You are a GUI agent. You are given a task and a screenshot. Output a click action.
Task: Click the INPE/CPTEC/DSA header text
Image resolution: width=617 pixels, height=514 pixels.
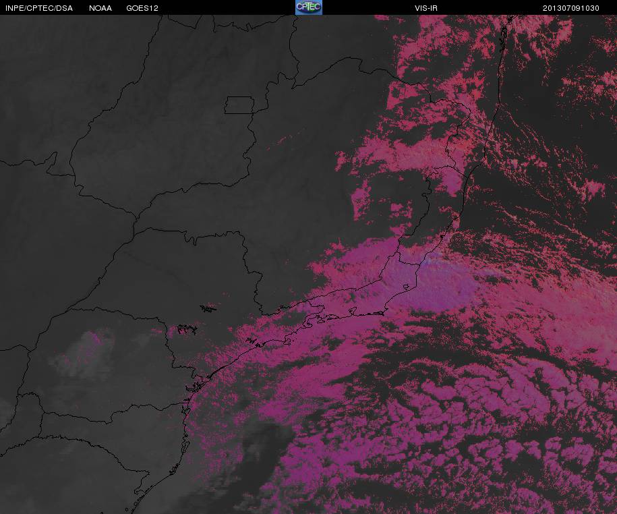39,8
